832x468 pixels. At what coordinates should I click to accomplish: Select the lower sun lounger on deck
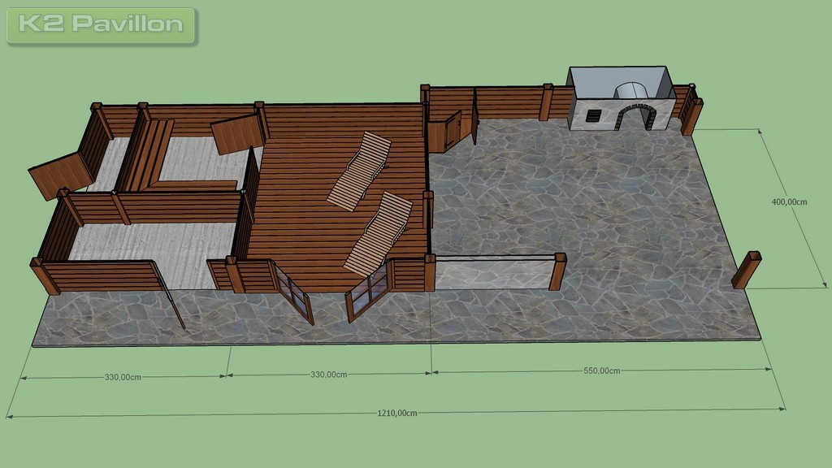click(379, 234)
